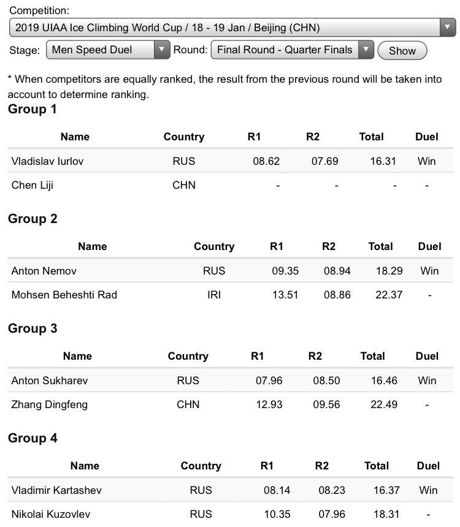The image size is (460, 527).
Task: Select Anton Nemov in Group 2
Action: point(44,271)
